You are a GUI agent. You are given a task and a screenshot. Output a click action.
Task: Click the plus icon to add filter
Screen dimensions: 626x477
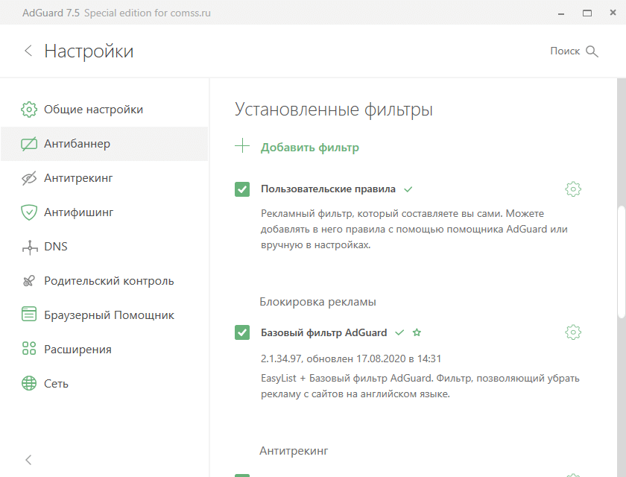[x=242, y=145]
